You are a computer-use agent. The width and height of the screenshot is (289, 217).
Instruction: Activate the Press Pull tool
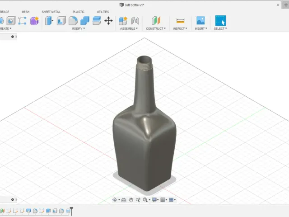click(49, 21)
